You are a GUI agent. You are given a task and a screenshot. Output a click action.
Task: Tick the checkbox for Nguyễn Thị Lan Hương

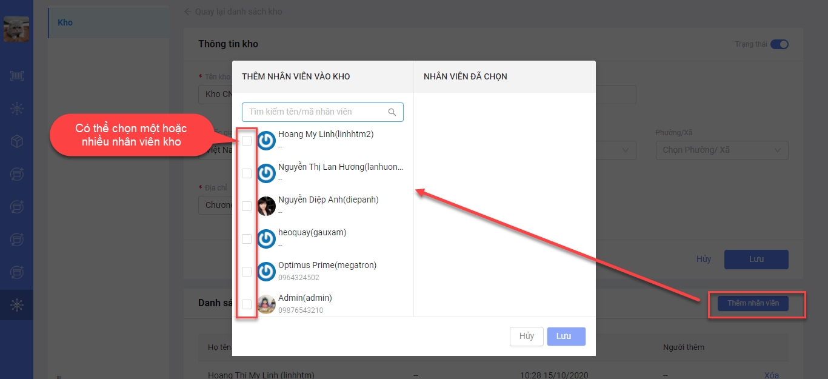point(247,173)
